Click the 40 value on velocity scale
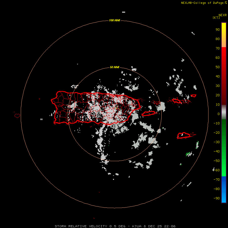228x228 pixels. (x=218, y=76)
